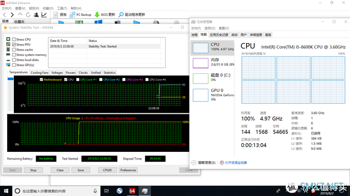Click the user profile icon in toolbar
This screenshot has height=196, width=350.
click(36, 15)
